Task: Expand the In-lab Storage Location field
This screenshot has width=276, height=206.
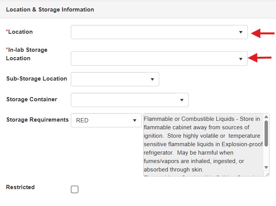Action: pyautogui.click(x=153, y=59)
